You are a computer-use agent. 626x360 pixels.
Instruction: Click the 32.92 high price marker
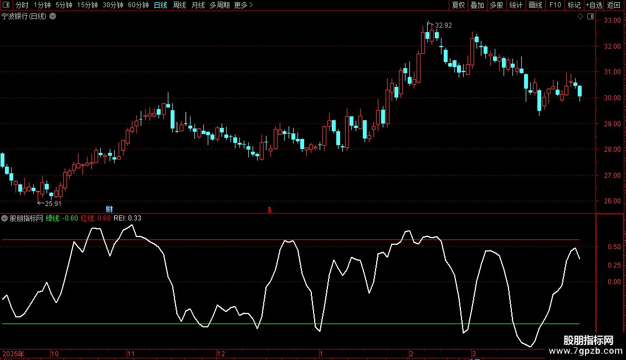pyautogui.click(x=443, y=25)
